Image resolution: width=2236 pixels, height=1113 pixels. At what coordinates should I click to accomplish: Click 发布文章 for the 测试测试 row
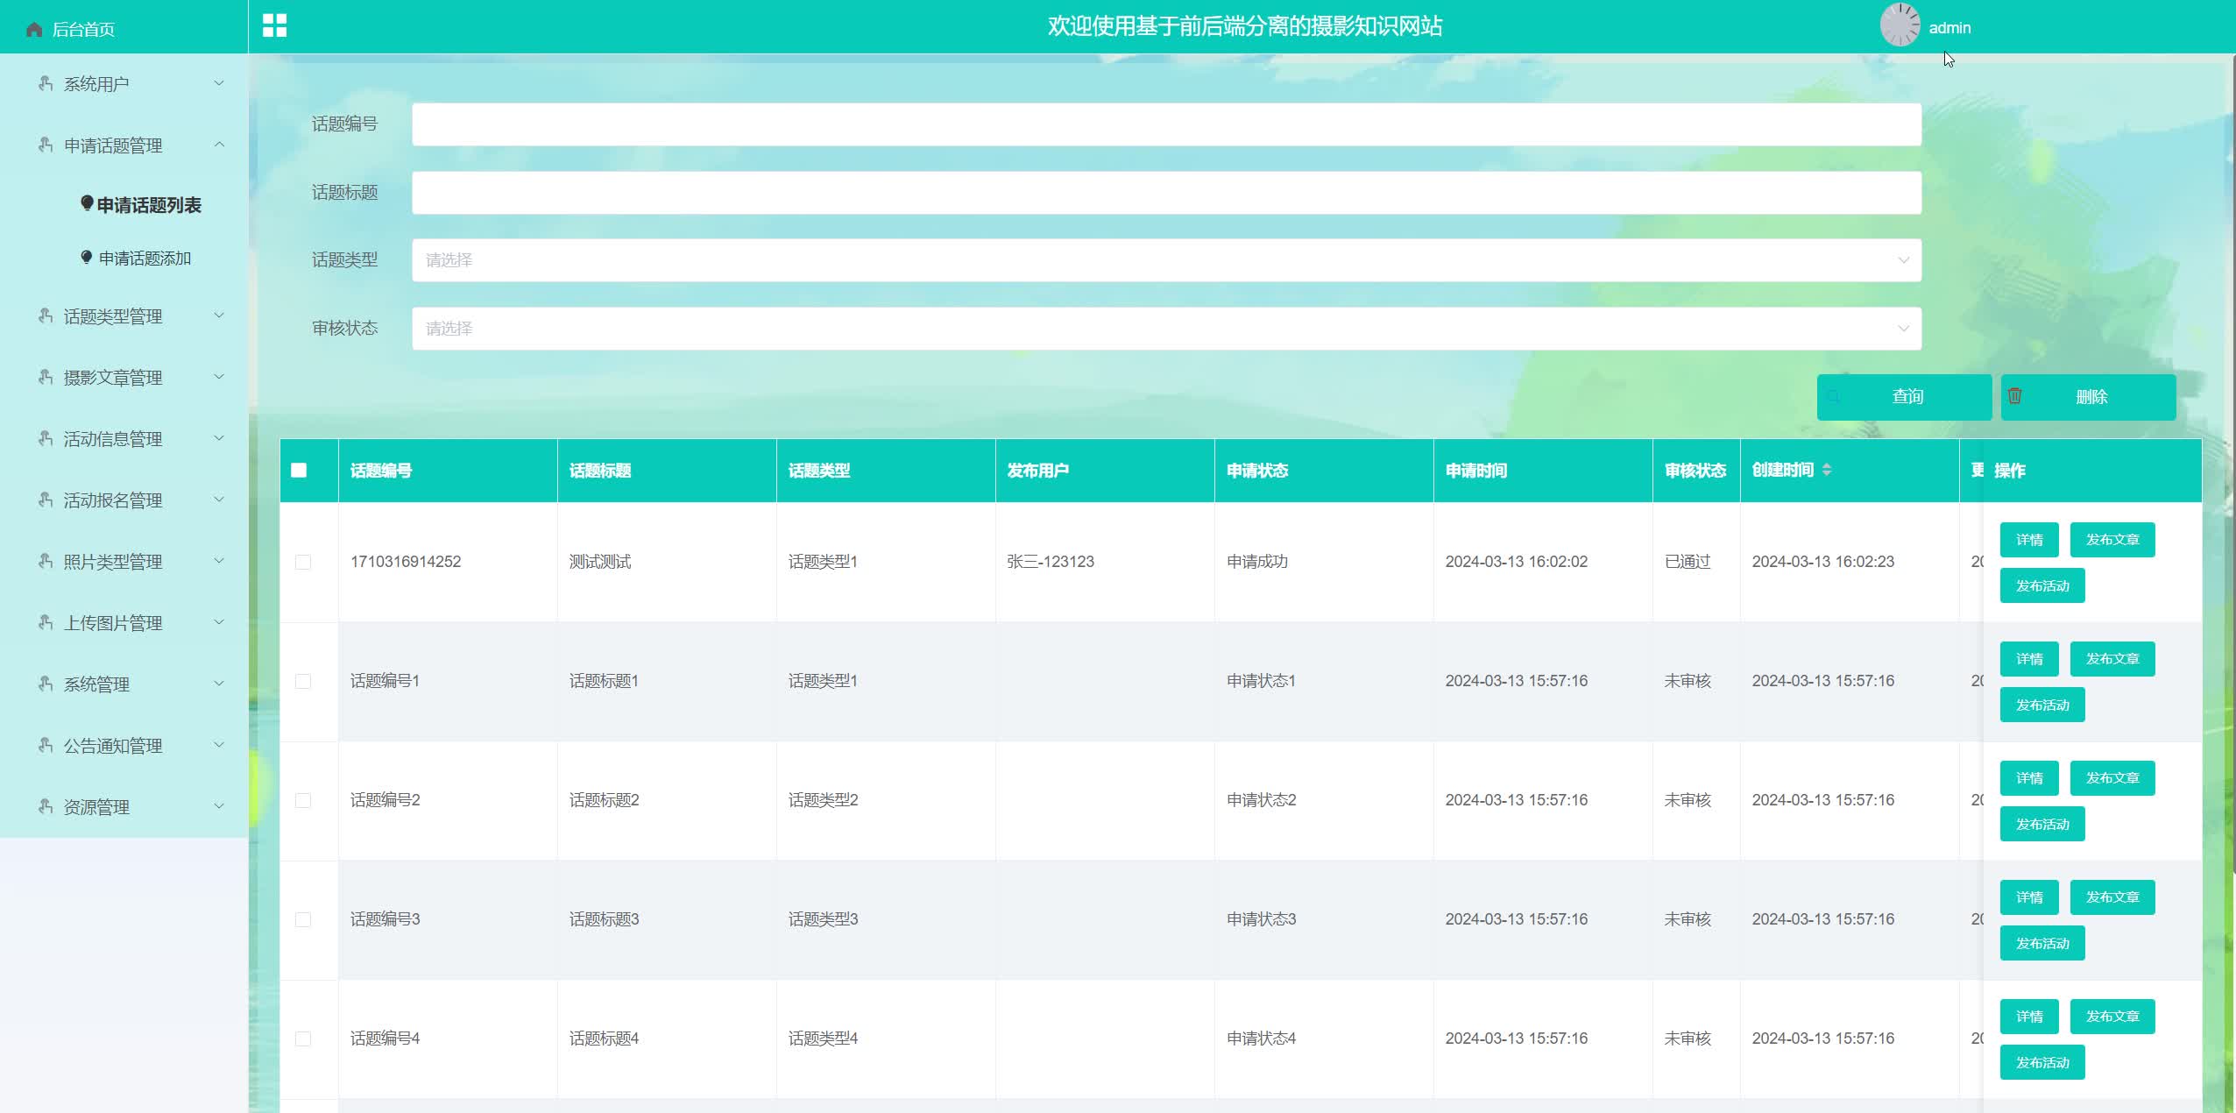2112,540
